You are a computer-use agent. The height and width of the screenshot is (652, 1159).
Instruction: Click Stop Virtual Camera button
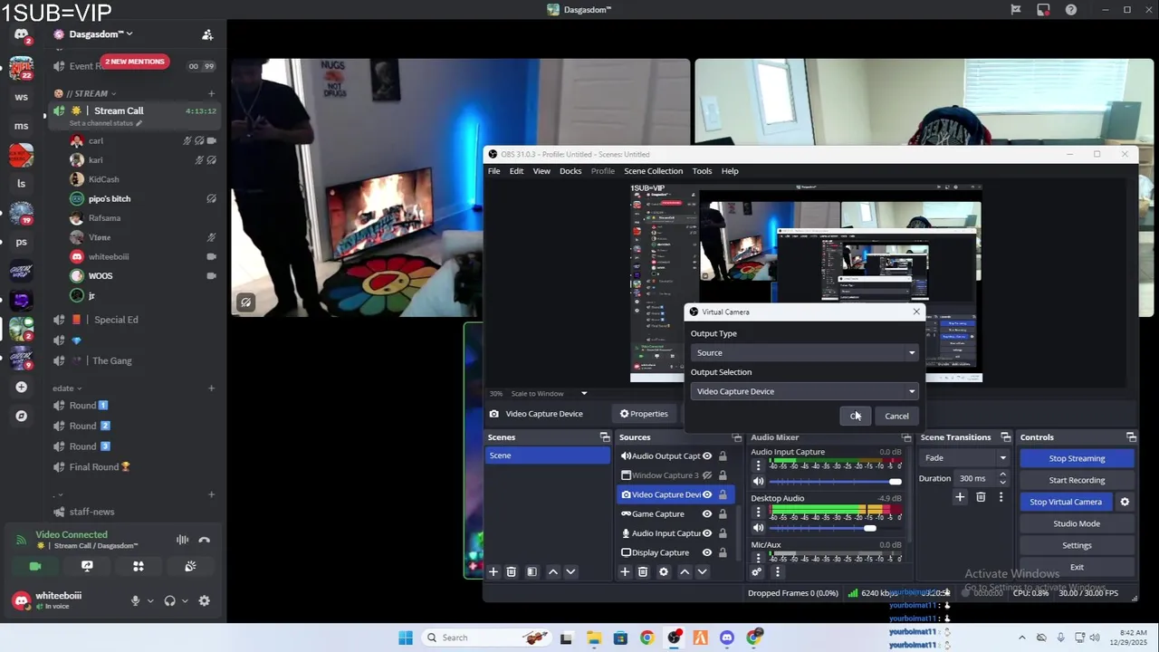coord(1066,502)
